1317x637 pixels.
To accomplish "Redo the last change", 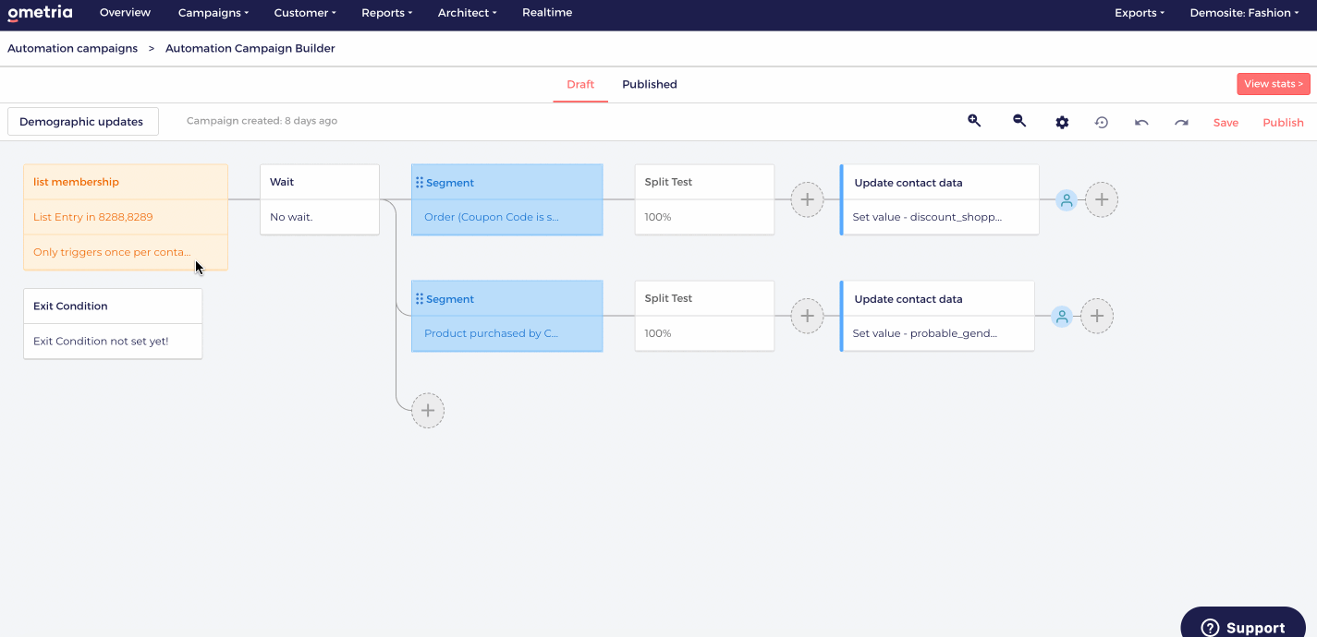I will (1181, 122).
